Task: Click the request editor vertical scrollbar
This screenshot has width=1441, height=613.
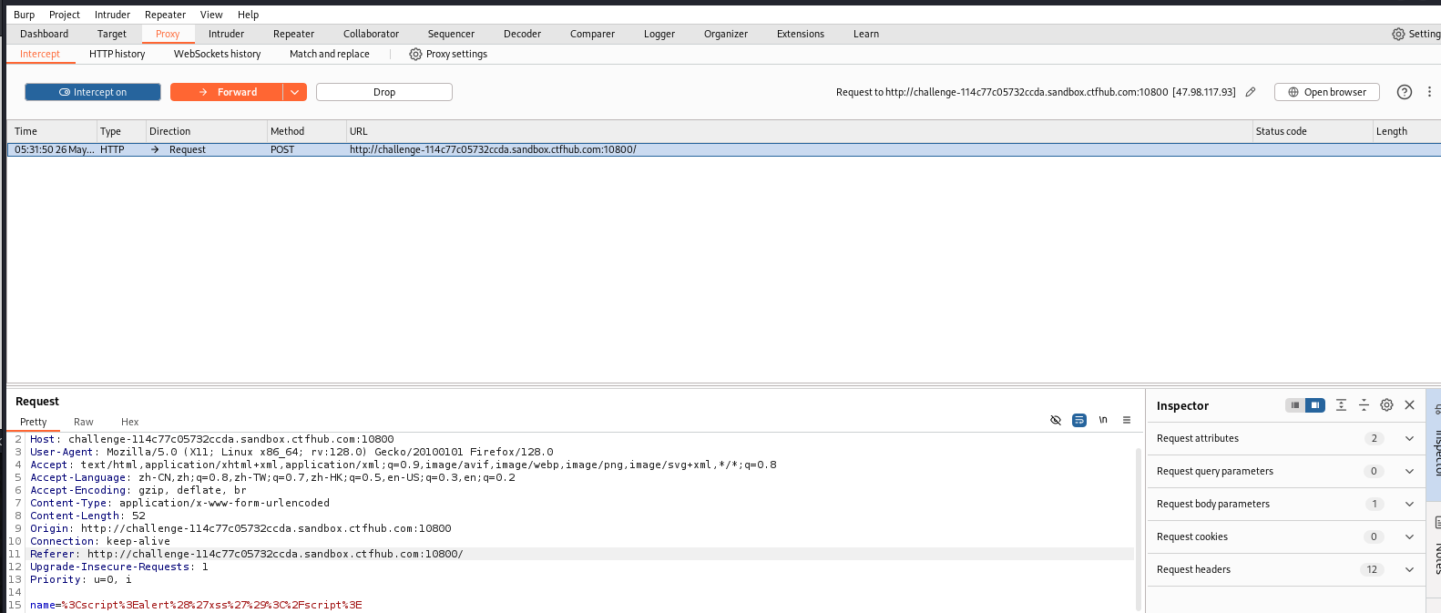Action: pyautogui.click(x=1139, y=528)
